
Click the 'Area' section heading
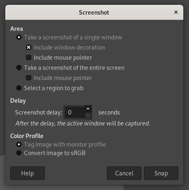[17, 29]
